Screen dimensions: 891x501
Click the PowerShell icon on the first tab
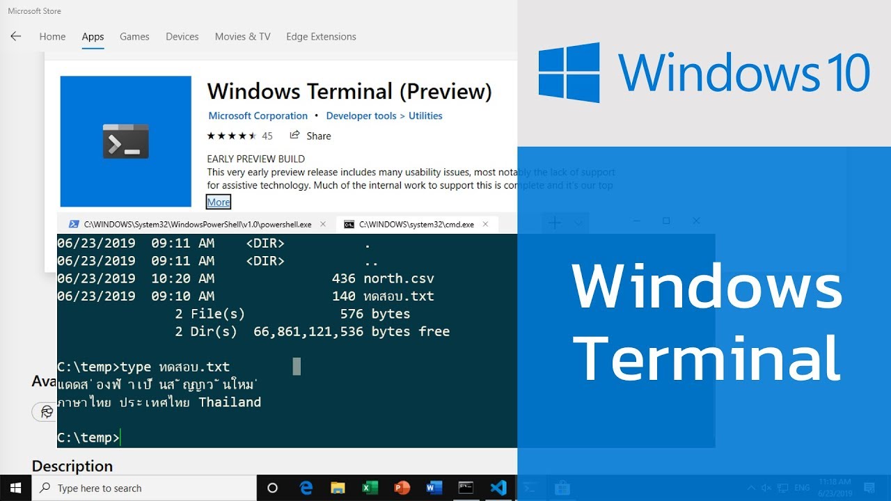(74, 224)
